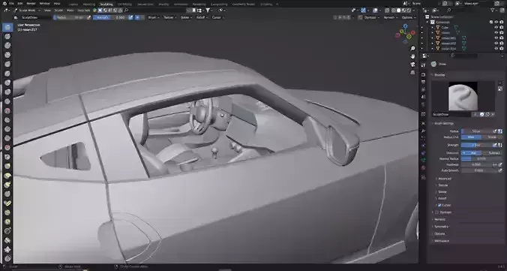Viewport: 507px width, 271px height.
Task: Select the Cloth brush tool
Action: coord(7,249)
